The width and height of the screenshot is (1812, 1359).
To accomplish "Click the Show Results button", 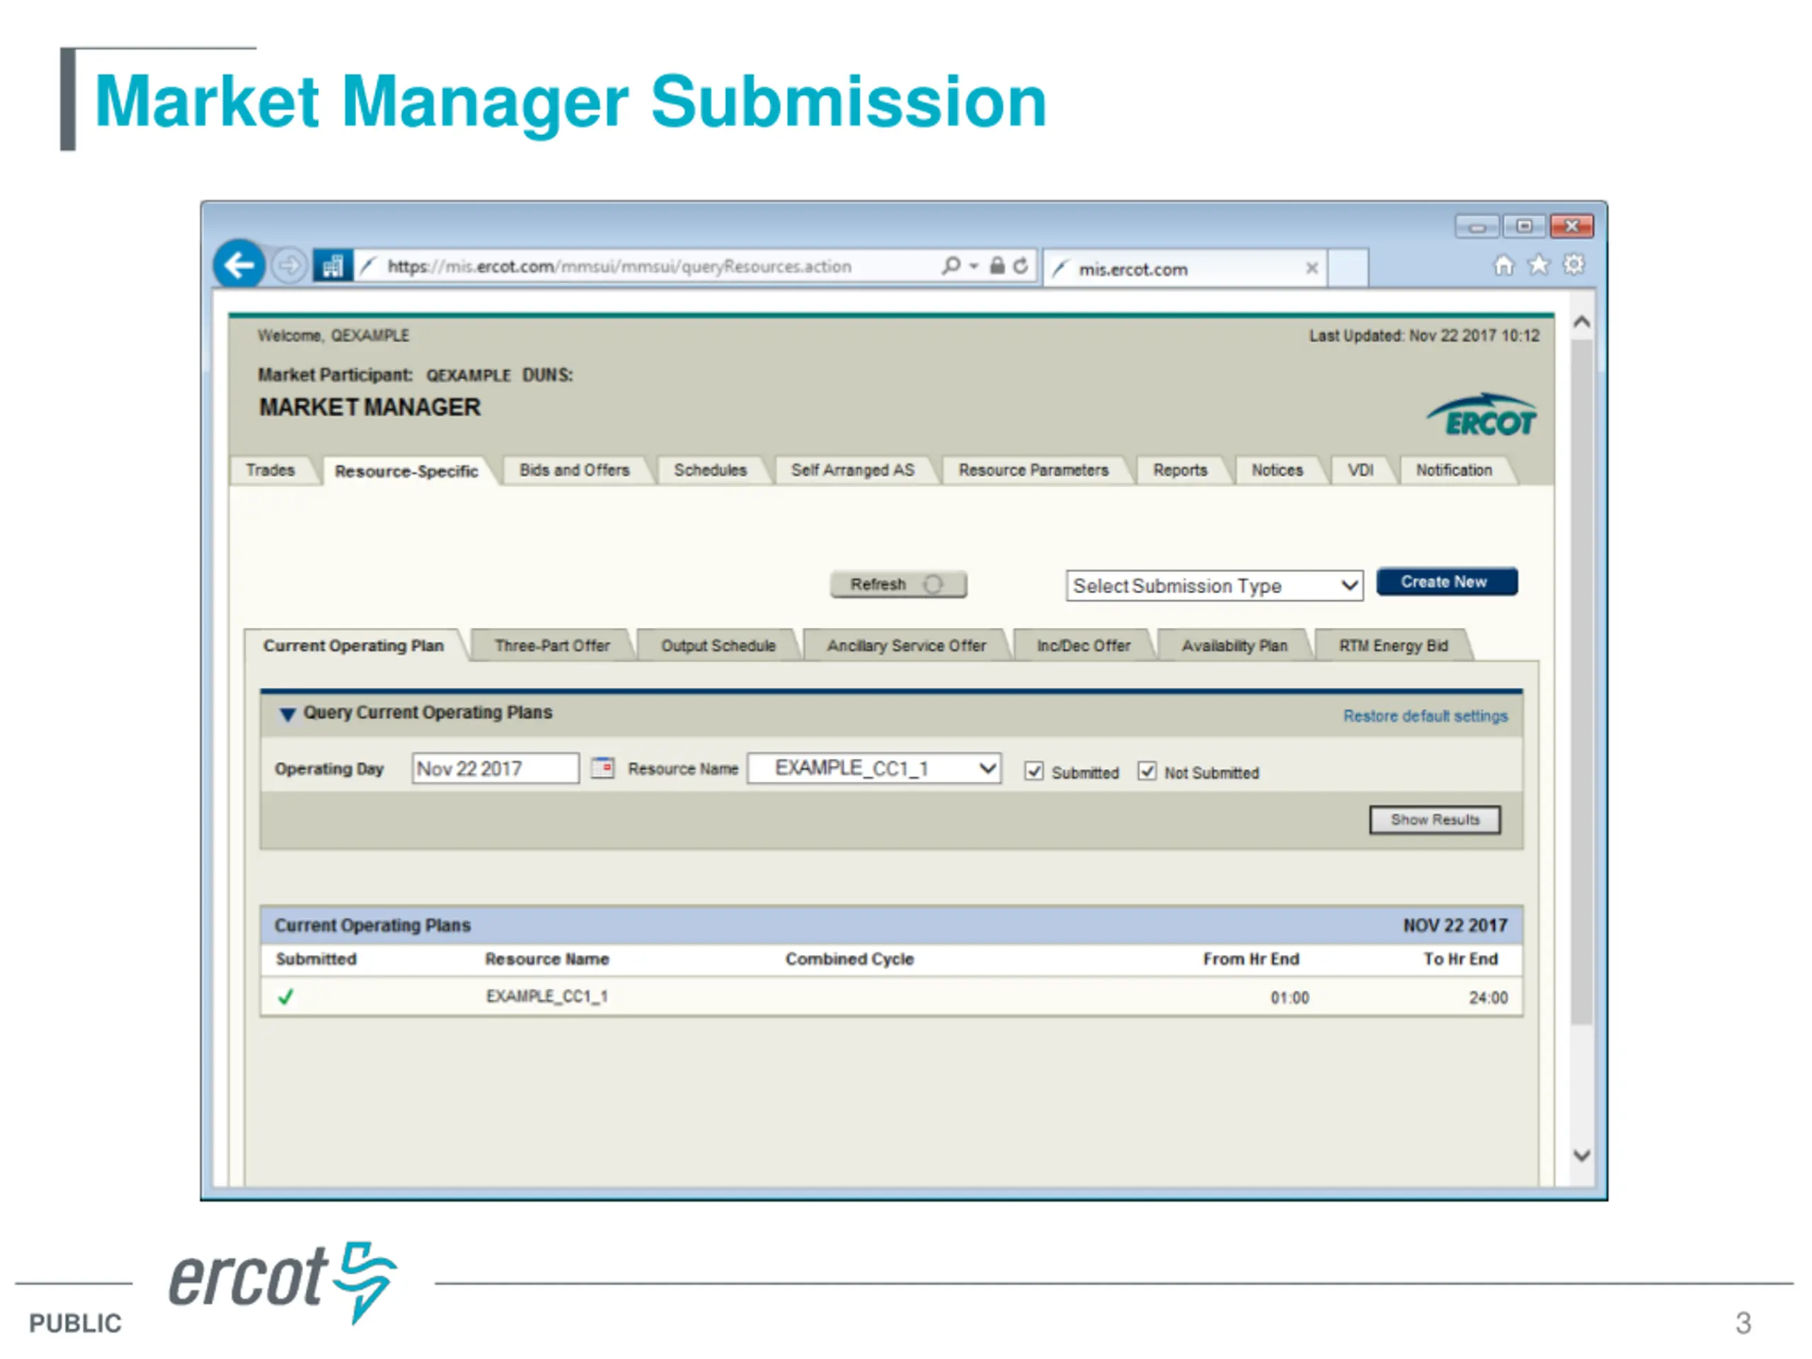I will [x=1434, y=820].
